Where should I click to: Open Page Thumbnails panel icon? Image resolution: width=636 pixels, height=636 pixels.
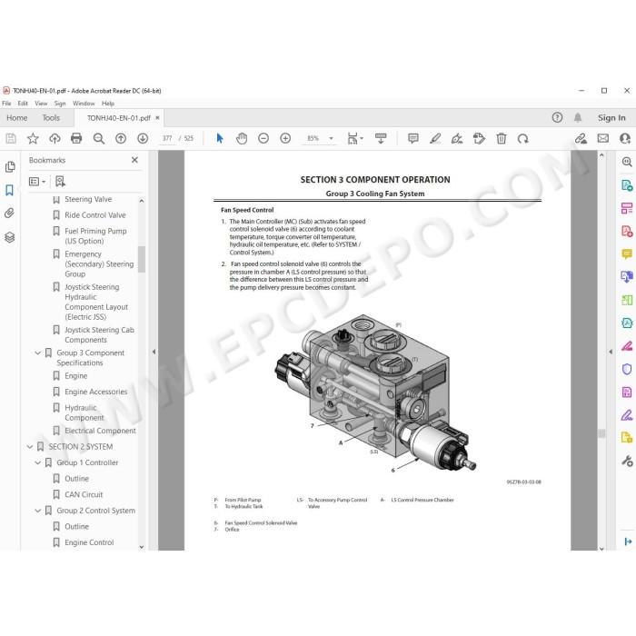tap(10, 166)
